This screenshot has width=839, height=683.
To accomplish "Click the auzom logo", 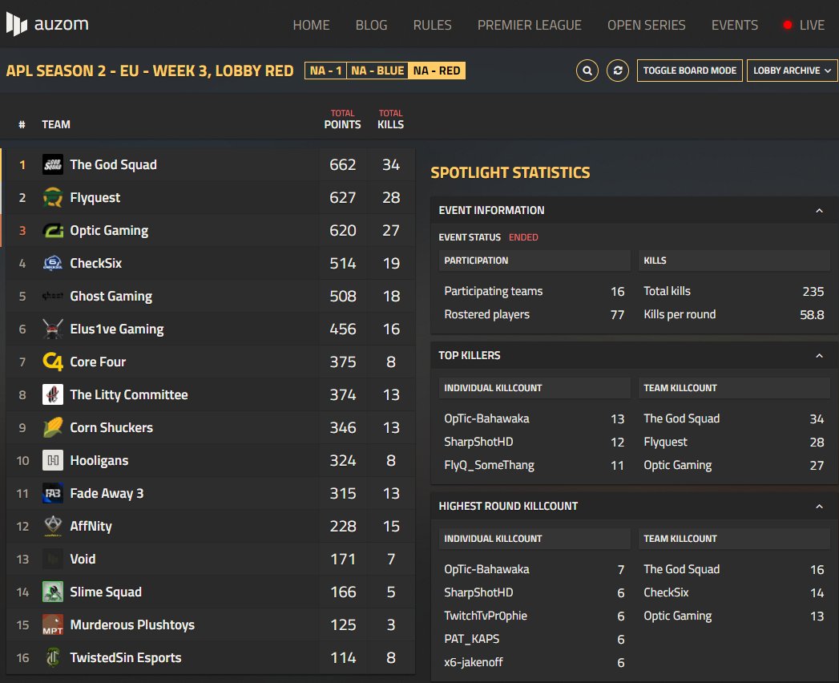I will [47, 24].
